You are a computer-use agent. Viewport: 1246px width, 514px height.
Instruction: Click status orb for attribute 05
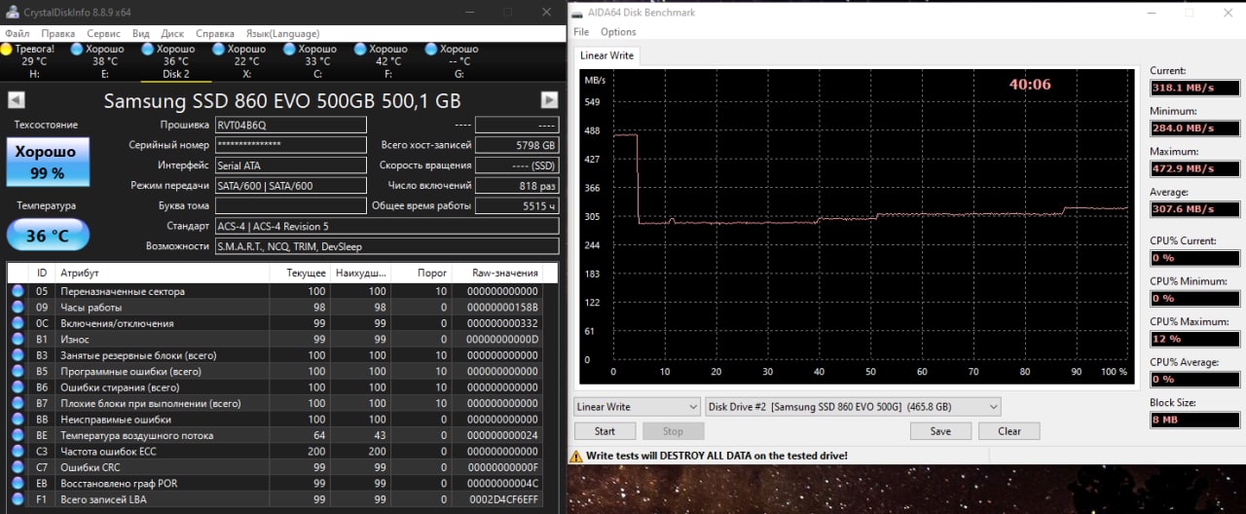click(x=18, y=291)
